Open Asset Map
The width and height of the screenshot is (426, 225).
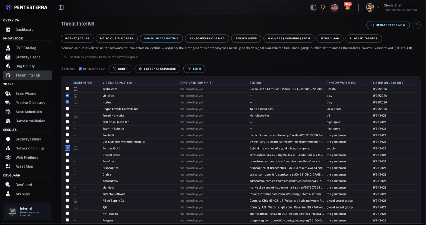[x=27, y=166]
